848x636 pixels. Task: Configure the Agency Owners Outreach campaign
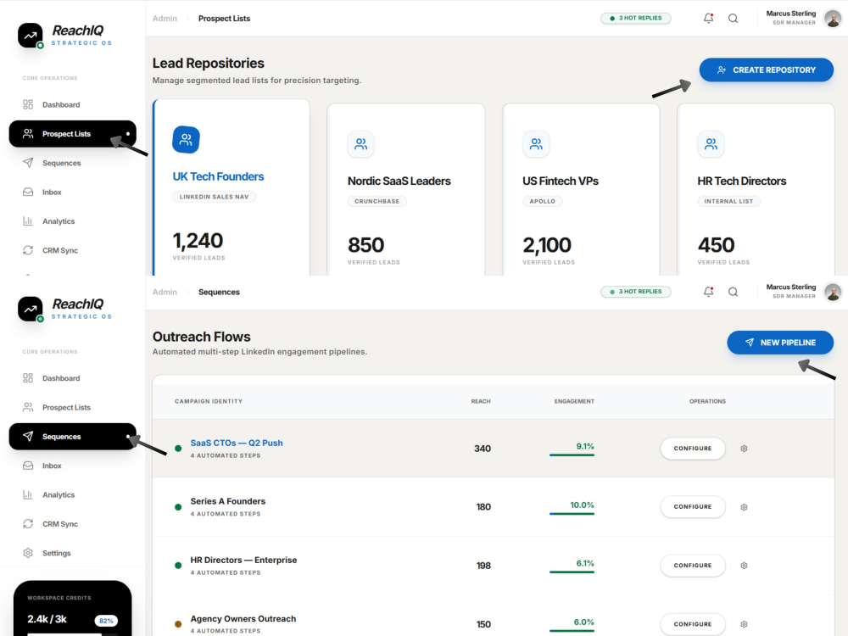pyautogui.click(x=693, y=624)
